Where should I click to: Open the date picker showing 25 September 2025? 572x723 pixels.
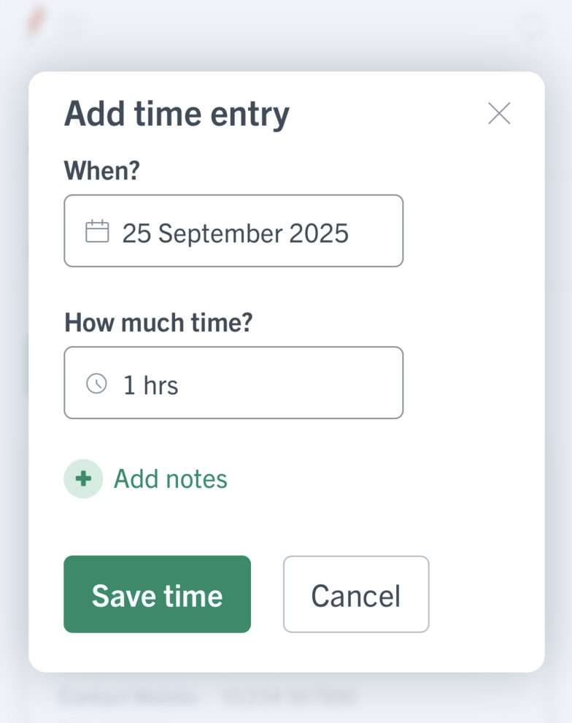click(233, 231)
